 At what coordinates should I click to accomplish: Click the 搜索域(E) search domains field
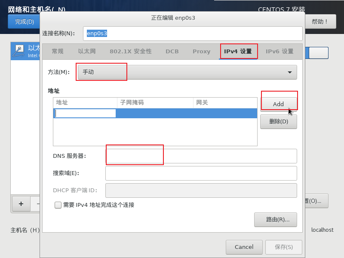click(x=201, y=173)
